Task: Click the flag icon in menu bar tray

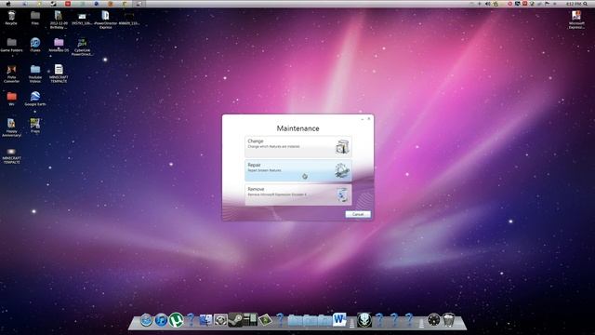Action: pyautogui.click(x=548, y=4)
